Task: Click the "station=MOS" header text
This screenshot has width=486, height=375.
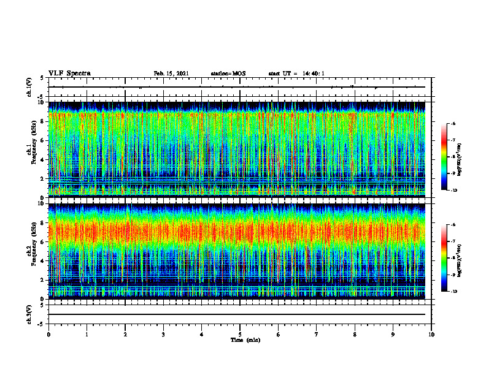Action: coord(228,74)
